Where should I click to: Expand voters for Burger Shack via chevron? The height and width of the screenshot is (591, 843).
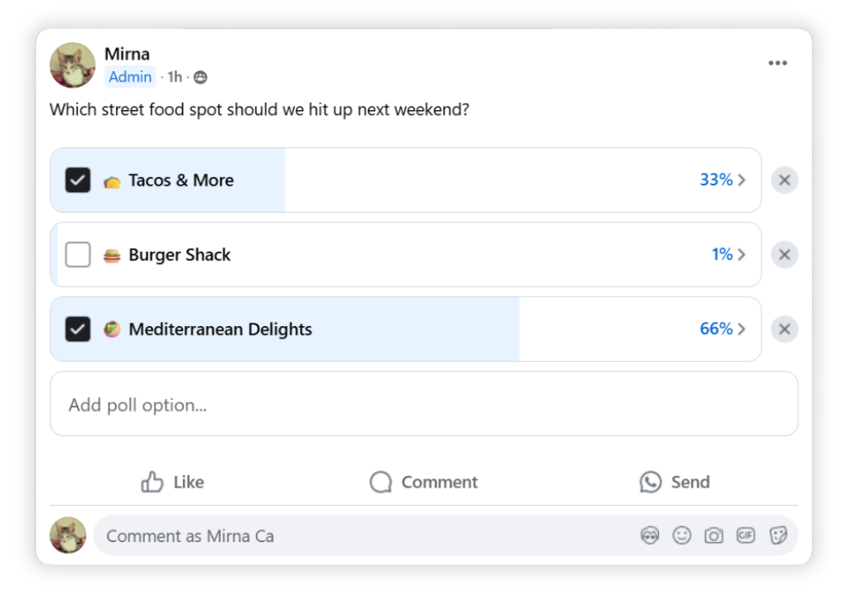click(x=742, y=254)
